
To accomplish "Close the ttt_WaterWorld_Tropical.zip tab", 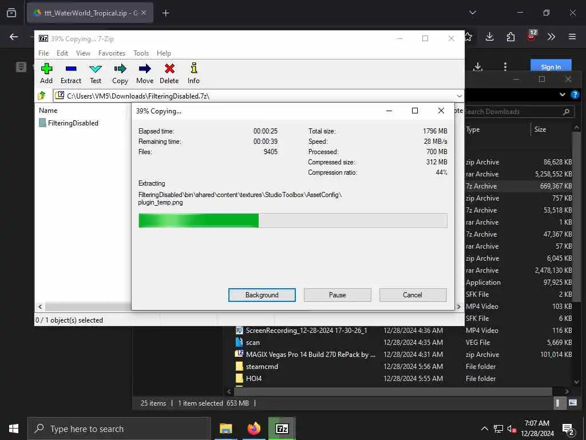I will point(144,13).
